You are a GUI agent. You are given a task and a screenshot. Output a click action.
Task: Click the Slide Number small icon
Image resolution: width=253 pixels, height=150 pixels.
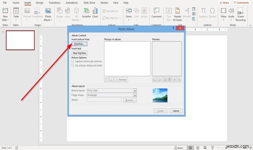194,14
